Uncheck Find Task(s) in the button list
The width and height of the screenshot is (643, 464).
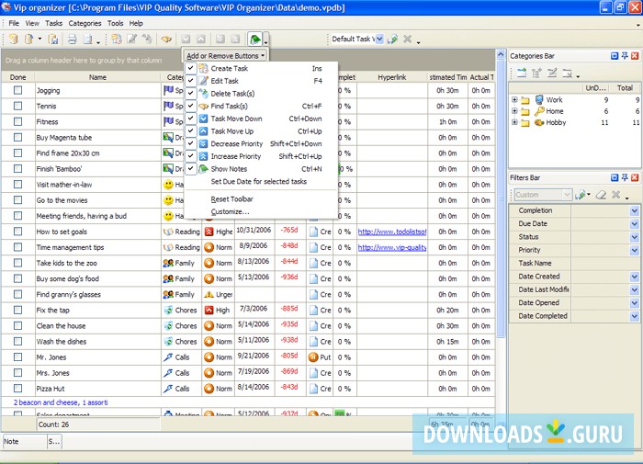point(191,107)
